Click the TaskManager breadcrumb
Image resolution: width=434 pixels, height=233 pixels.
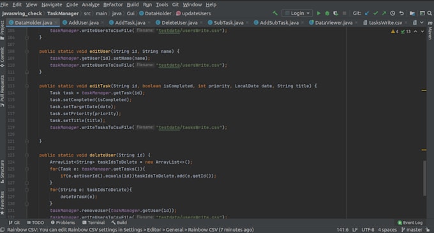pos(63,13)
